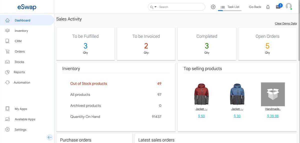This screenshot has width=300, height=143.
Task: Open the Automation sync icon
Action: click(x=7, y=82)
